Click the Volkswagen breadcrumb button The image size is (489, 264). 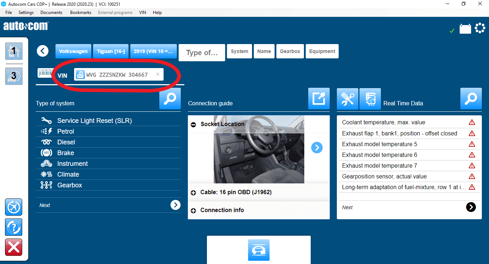coord(73,51)
